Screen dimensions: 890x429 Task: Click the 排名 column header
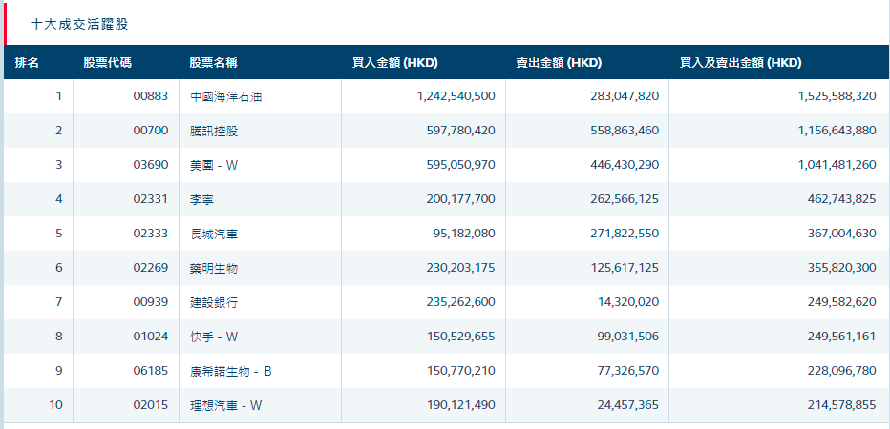pos(27,63)
